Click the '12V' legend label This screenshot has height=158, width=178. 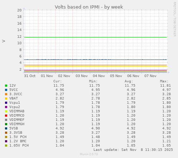pyautogui.click(x=13, y=86)
